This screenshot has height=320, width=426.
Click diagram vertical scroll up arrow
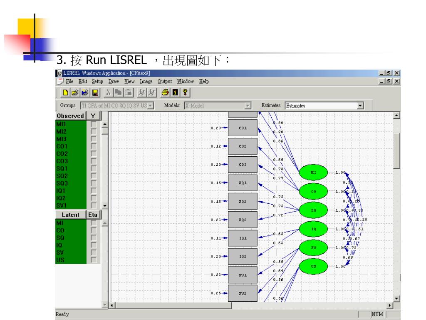point(396,115)
